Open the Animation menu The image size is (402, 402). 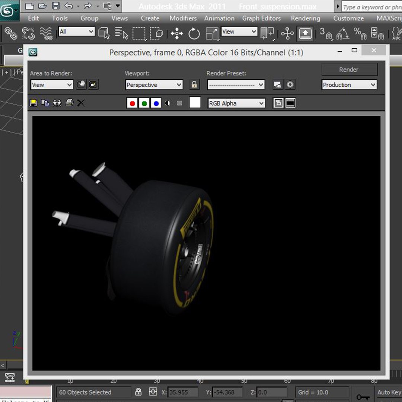point(219,18)
